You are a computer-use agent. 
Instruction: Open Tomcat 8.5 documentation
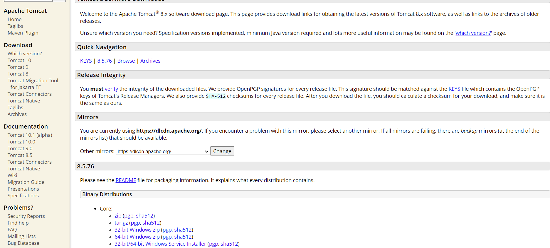pyautogui.click(x=20, y=155)
